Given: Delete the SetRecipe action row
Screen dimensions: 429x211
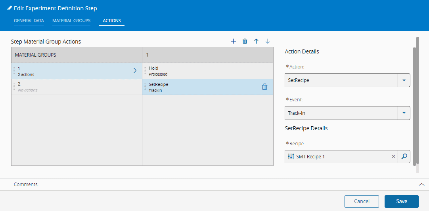Looking at the screenshot, I should coord(264,87).
